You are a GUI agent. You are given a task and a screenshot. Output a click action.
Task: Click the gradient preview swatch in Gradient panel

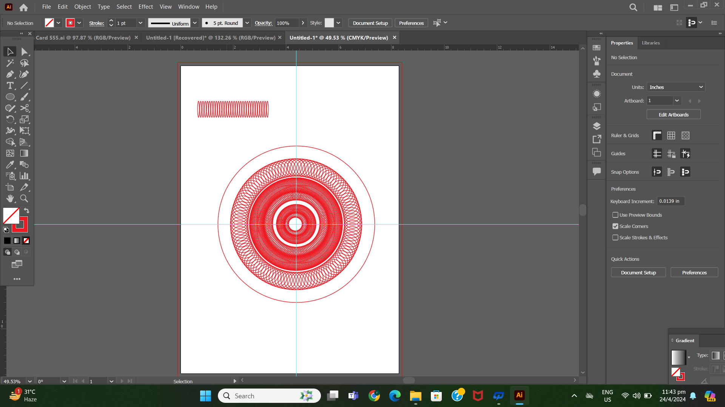pos(679,357)
